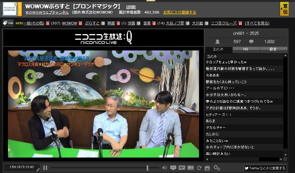Switch to fullscreen screen-mode icon

point(190,168)
